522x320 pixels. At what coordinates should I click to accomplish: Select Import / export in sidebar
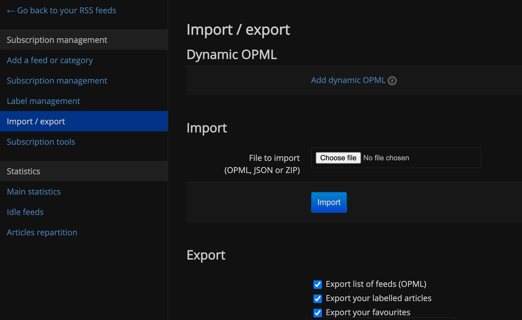[84, 121]
